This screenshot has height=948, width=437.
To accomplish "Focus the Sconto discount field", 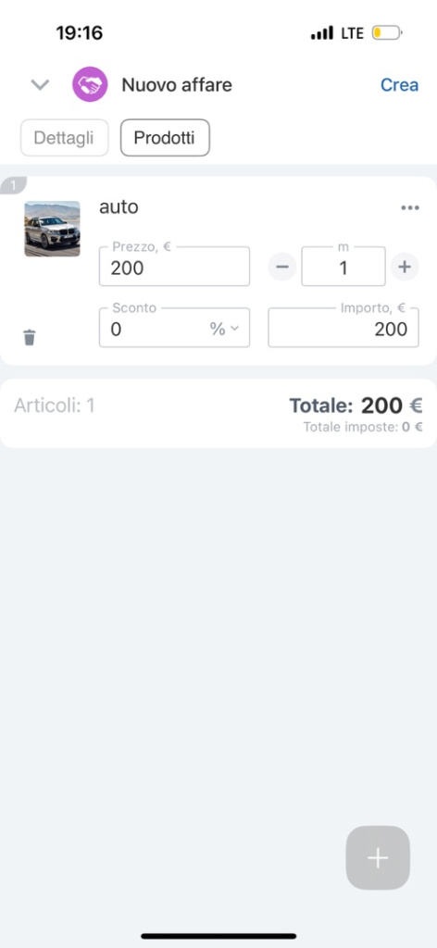I will tap(154, 329).
